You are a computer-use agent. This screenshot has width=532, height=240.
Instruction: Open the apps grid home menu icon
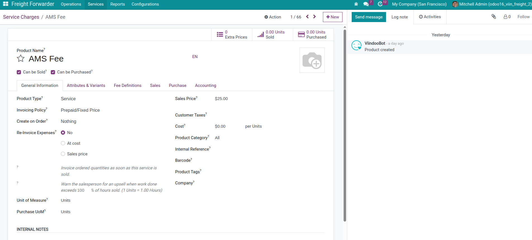click(x=6, y=4)
